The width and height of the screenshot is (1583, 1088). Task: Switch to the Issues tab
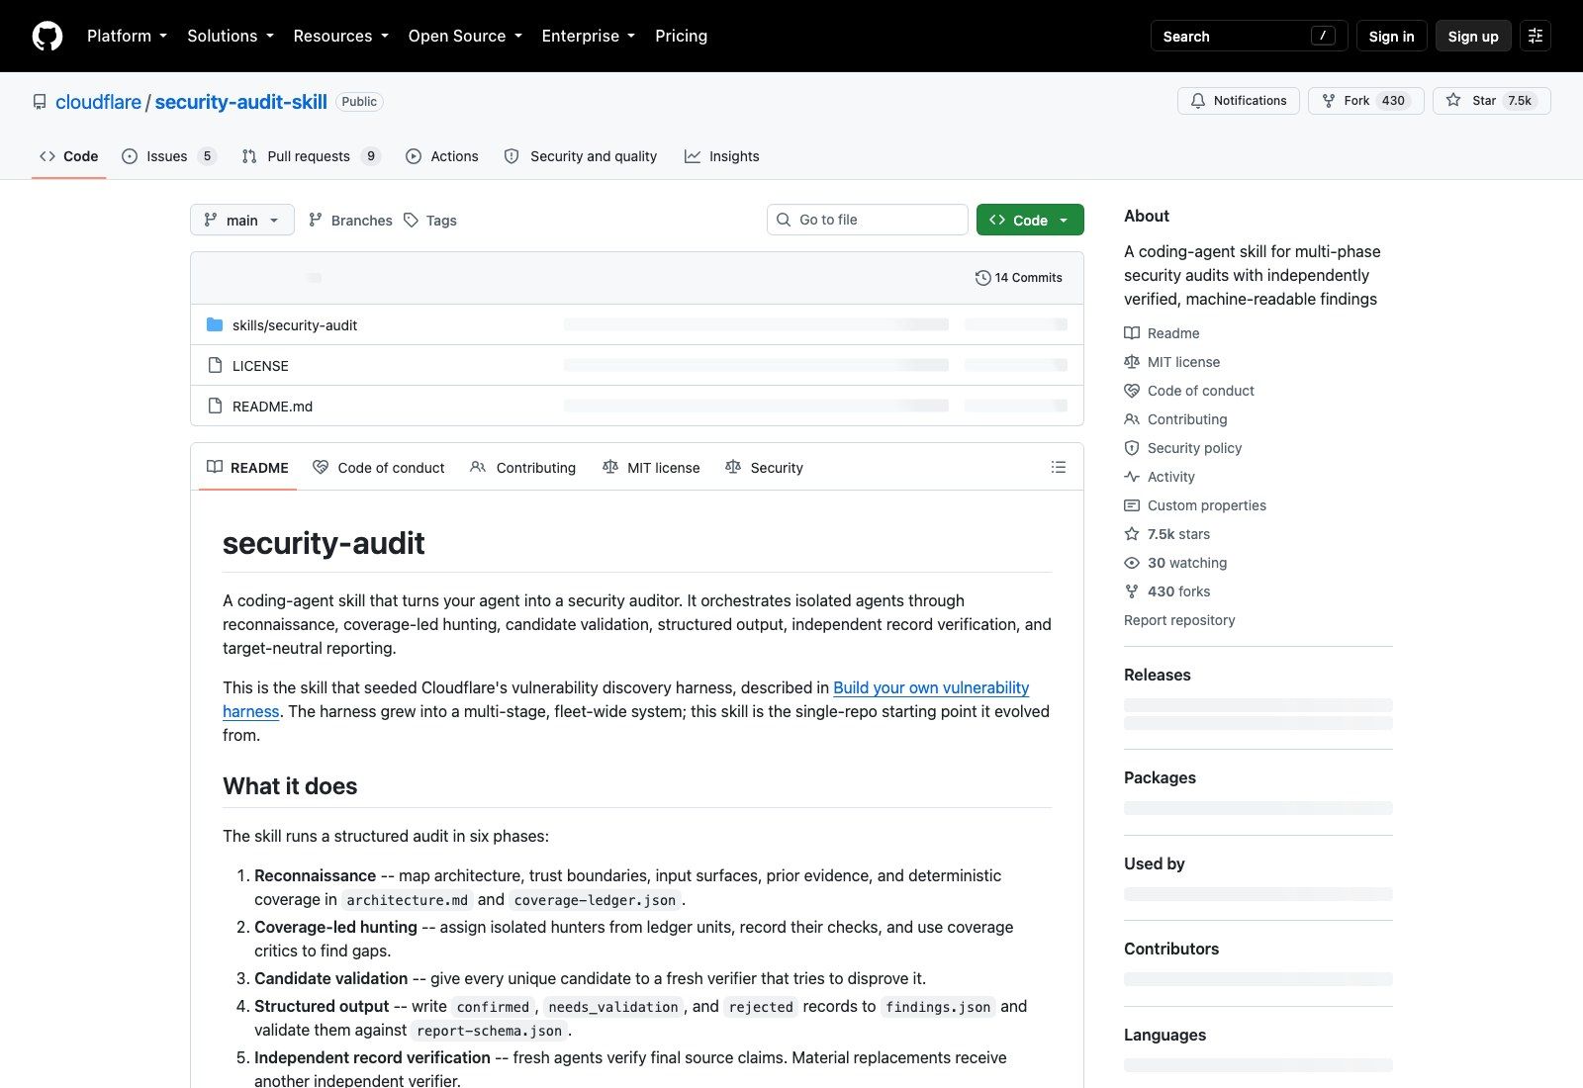pyautogui.click(x=168, y=156)
